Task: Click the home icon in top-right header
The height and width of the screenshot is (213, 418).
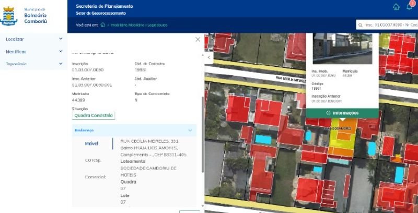Action: coord(396,7)
